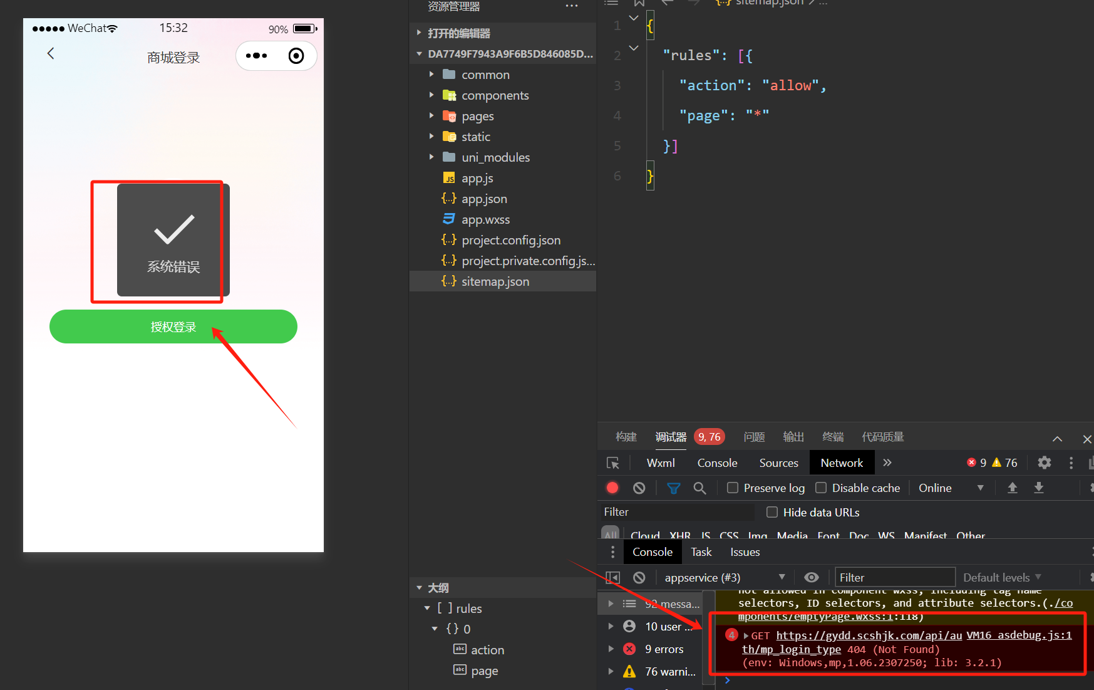Viewport: 1094px width, 690px height.
Task: Open devtools settings gear
Action: [x=1044, y=463]
